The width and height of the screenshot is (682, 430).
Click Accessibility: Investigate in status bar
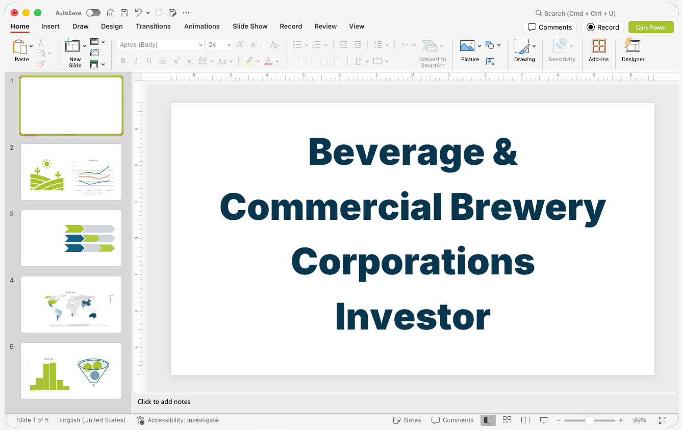point(178,420)
